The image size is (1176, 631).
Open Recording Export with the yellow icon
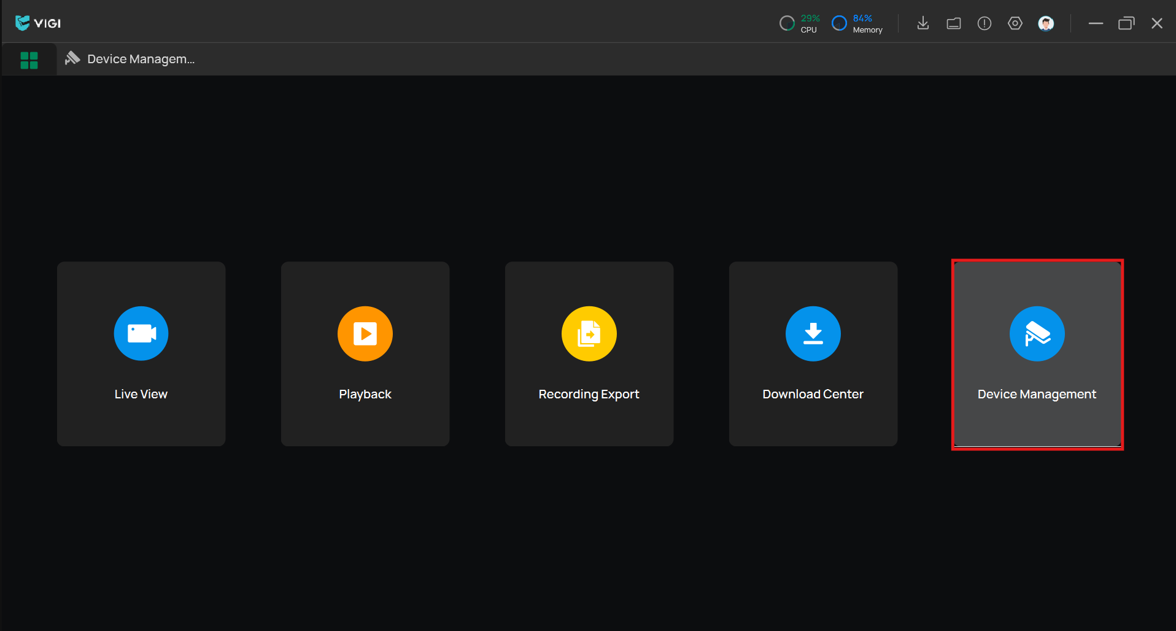589,334
